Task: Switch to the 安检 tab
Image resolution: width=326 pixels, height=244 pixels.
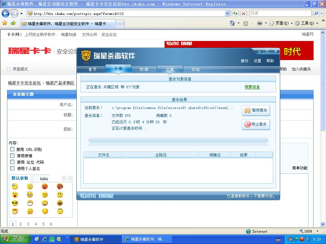Action: [196, 69]
